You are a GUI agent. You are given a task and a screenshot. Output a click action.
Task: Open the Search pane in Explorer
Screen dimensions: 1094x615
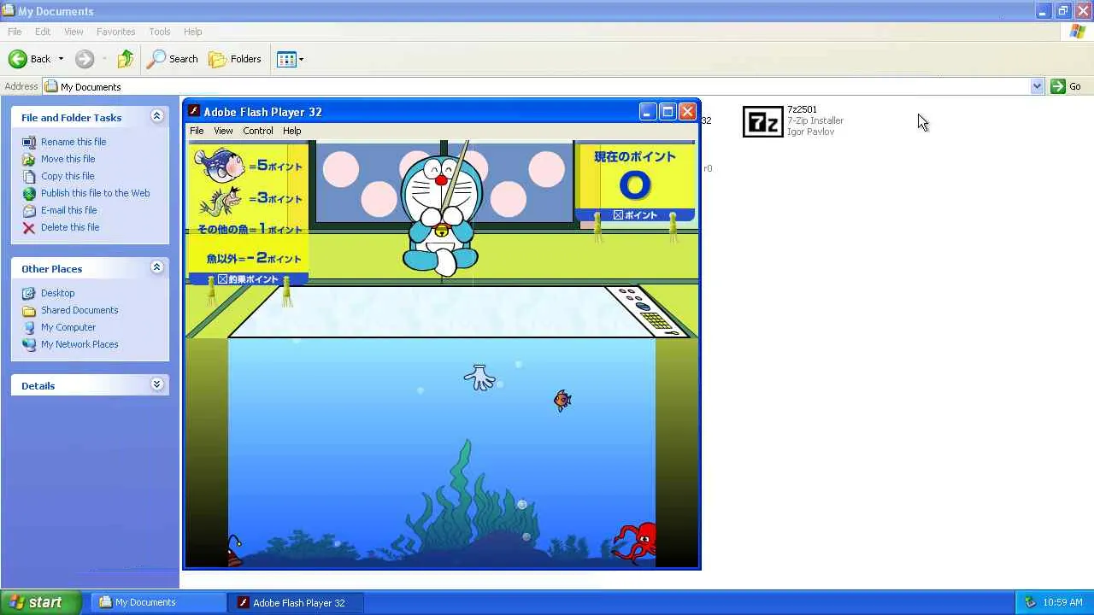coord(173,59)
